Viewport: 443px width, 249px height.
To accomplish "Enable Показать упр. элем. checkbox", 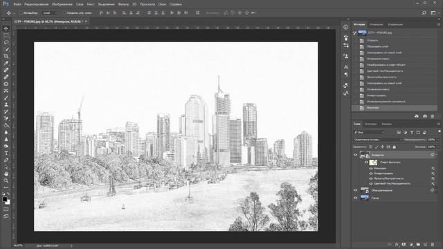I will point(64,13).
